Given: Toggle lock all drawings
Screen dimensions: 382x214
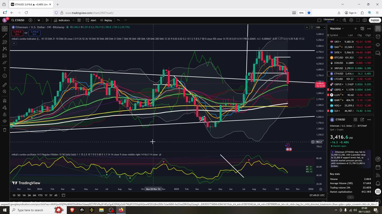Looking at the screenshot, I should coord(4,114).
